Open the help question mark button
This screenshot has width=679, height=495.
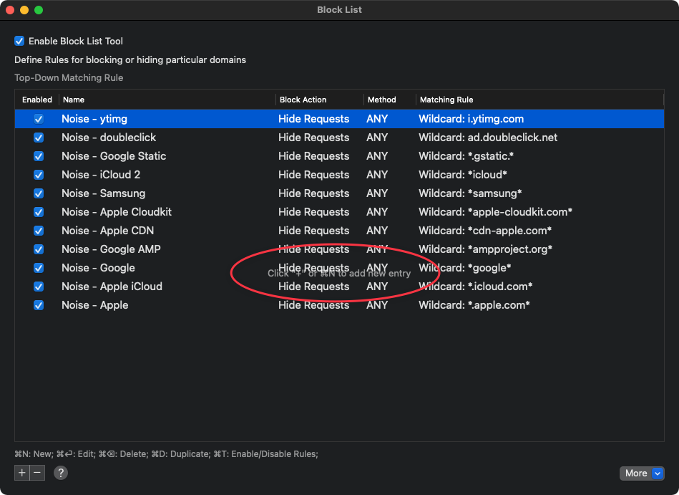[x=61, y=473]
